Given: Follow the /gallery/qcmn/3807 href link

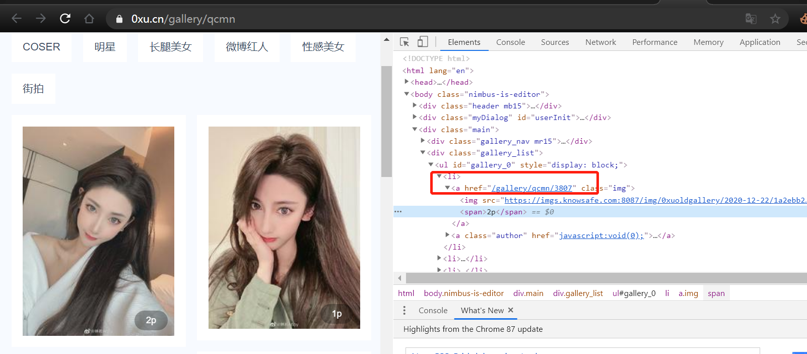Looking at the screenshot, I should coord(532,188).
